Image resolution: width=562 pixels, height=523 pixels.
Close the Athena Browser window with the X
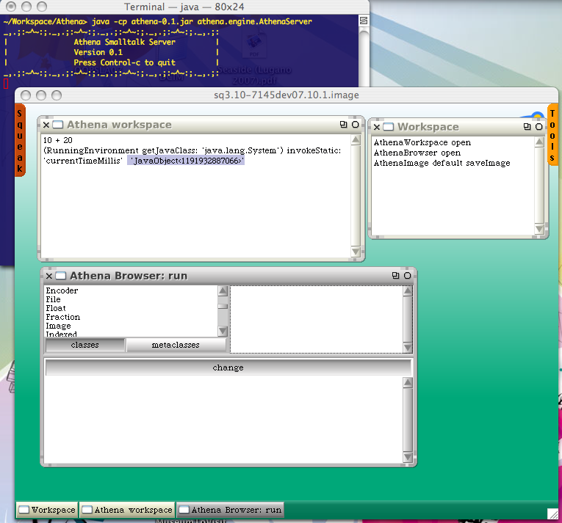[x=49, y=276]
